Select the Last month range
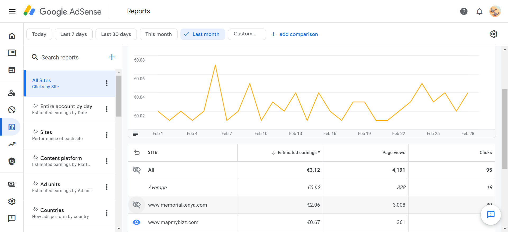The image size is (508, 232). click(203, 34)
